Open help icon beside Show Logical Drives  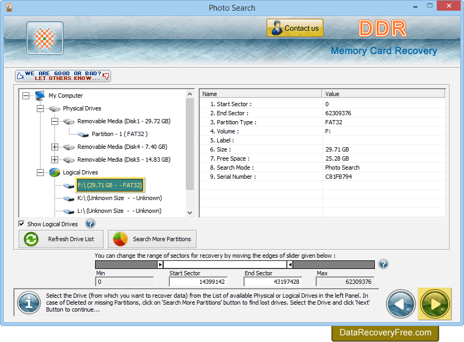coord(90,224)
